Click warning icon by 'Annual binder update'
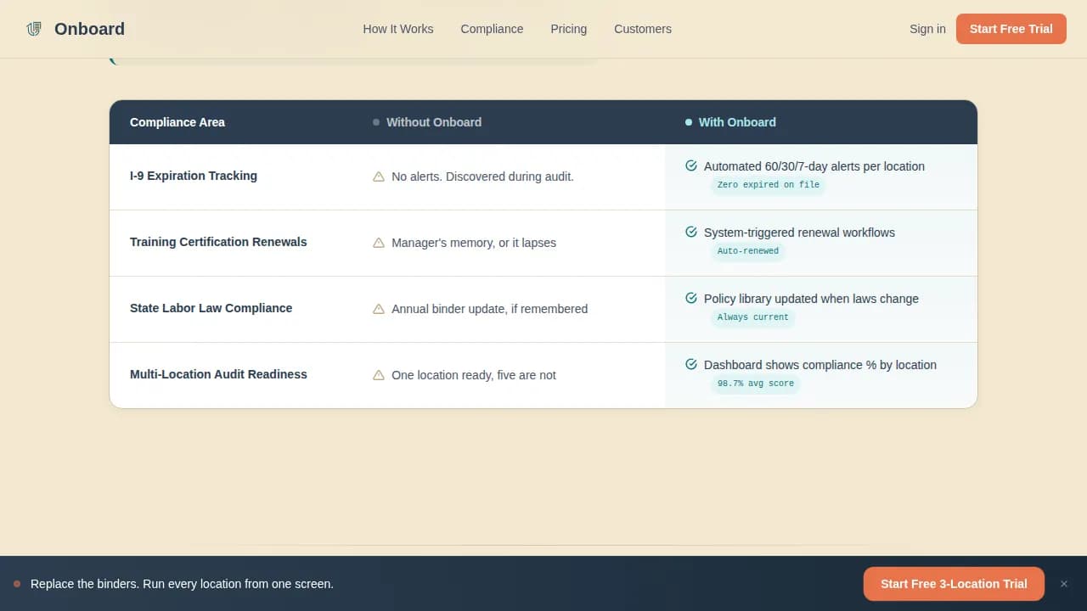 pos(379,309)
